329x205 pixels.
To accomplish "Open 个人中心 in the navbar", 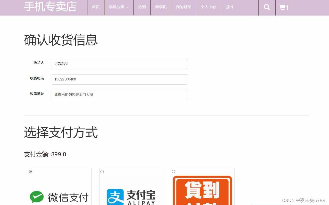I will [x=208, y=7].
